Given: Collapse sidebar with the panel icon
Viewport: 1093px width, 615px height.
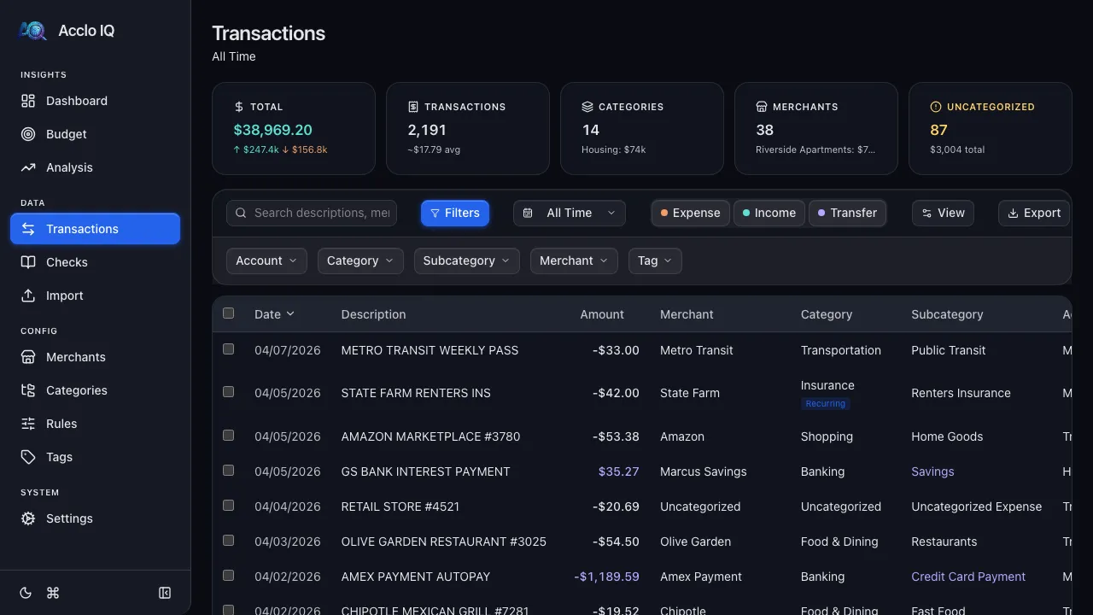Looking at the screenshot, I should pyautogui.click(x=165, y=593).
